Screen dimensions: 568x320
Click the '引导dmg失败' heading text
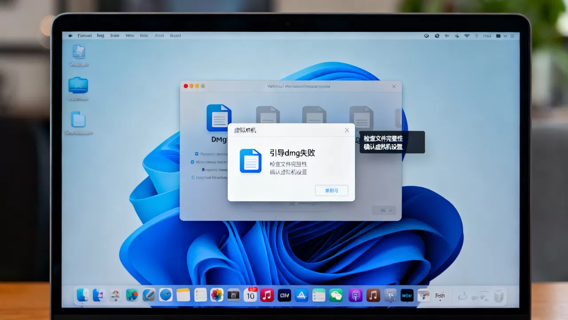click(x=292, y=153)
